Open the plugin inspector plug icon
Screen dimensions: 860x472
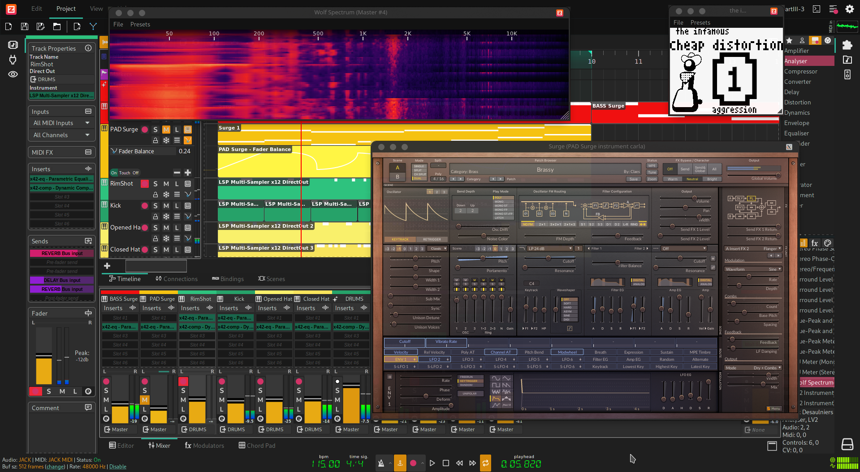[x=13, y=59]
